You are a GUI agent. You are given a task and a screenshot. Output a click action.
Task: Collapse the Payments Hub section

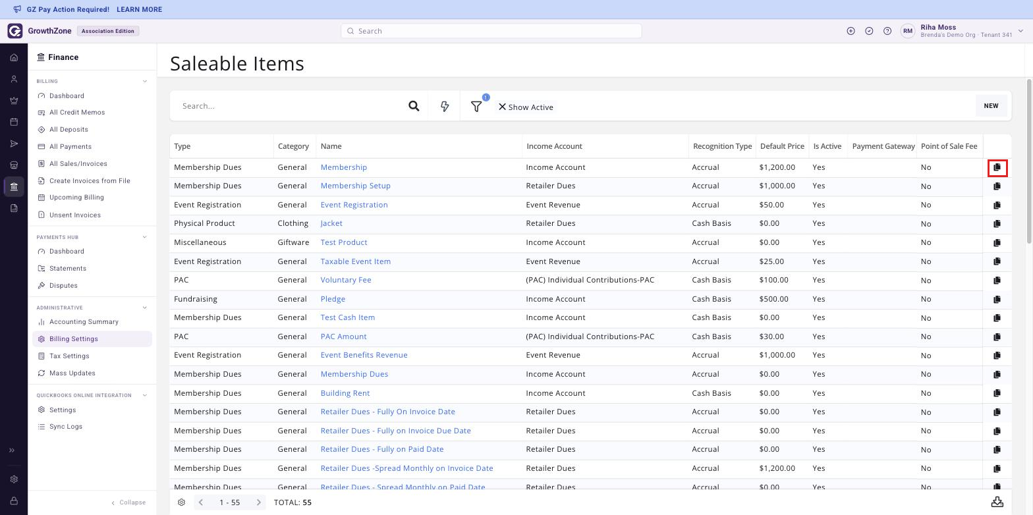(x=145, y=237)
